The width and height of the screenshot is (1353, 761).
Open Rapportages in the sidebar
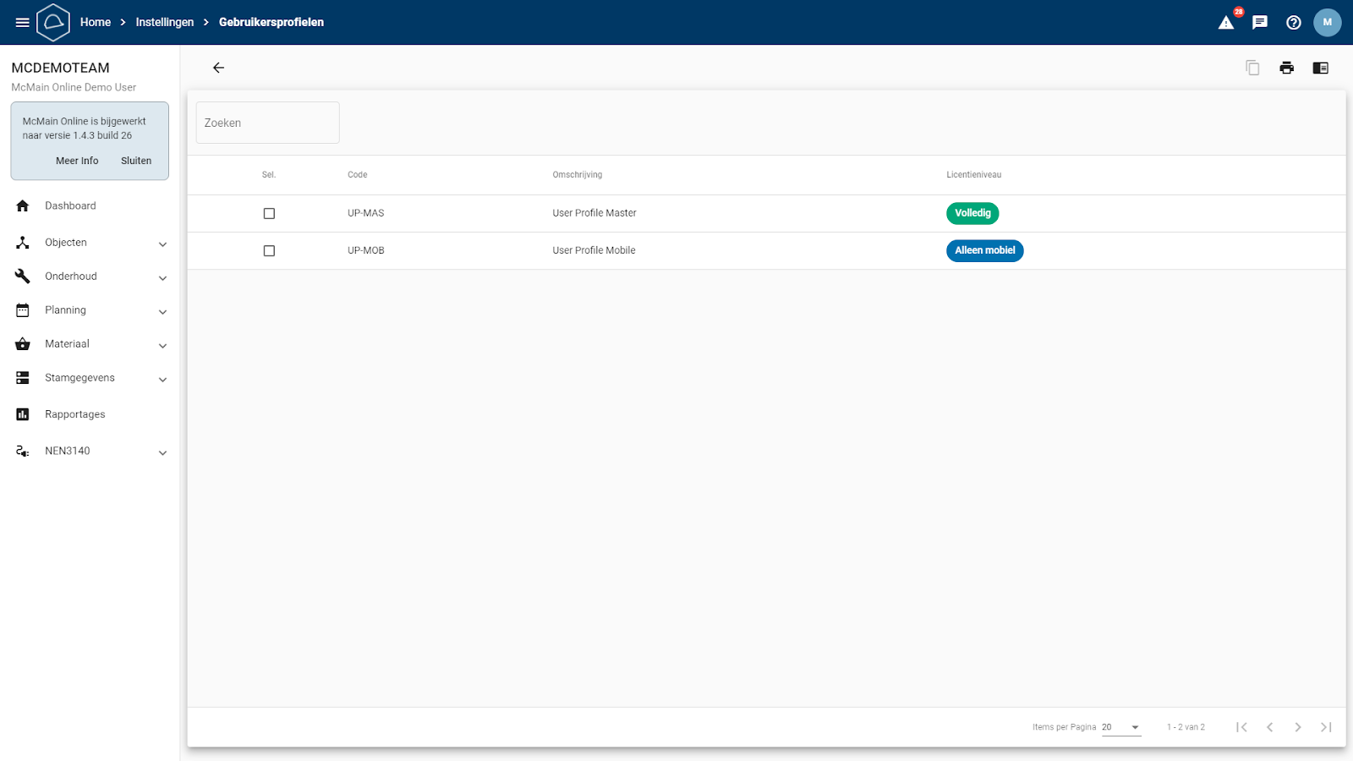tap(74, 414)
